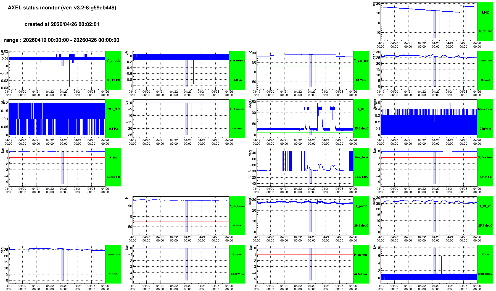Select the P_DewPoint status box
This screenshot has height=291, width=496.
pos(485,167)
